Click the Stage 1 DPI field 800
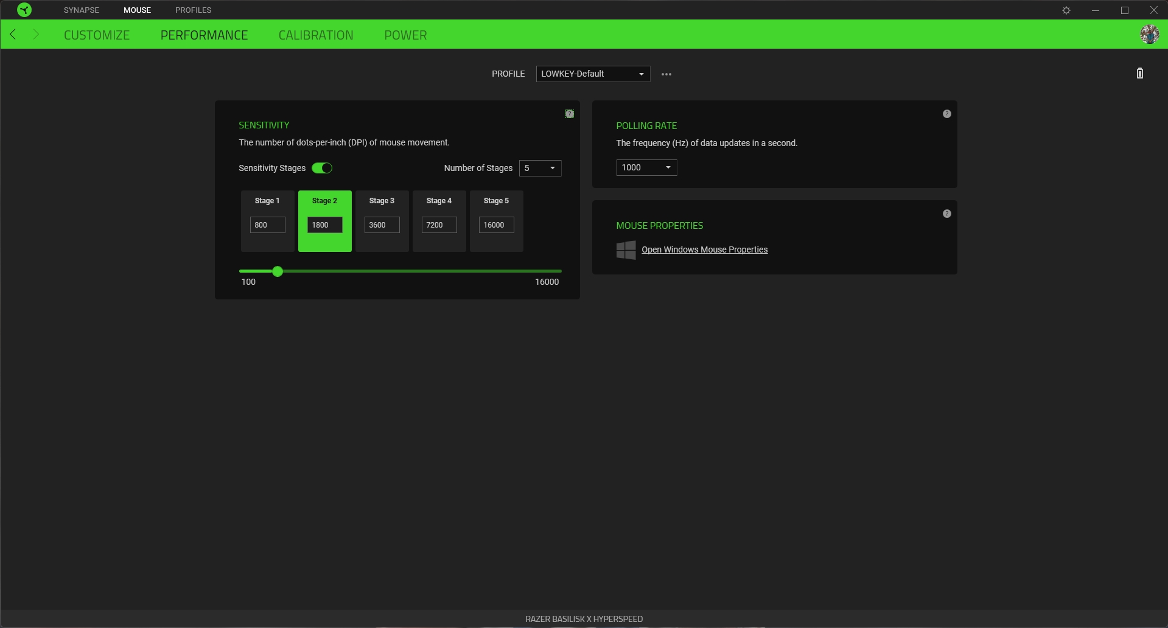This screenshot has height=628, width=1168. [x=268, y=225]
